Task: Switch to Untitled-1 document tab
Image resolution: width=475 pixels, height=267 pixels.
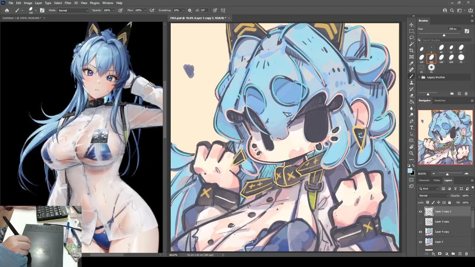Action: (22, 18)
